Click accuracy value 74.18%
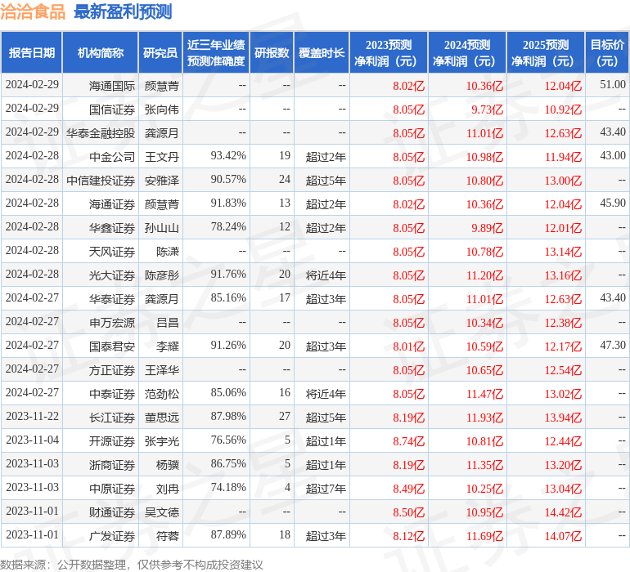Image resolution: width=630 pixels, height=572 pixels. pos(228,487)
